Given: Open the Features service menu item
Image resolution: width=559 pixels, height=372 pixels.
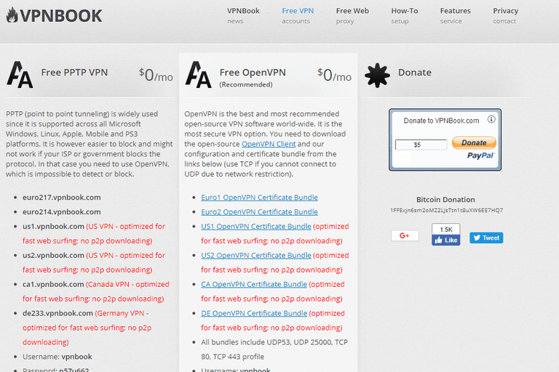Looking at the screenshot, I should 455,16.
